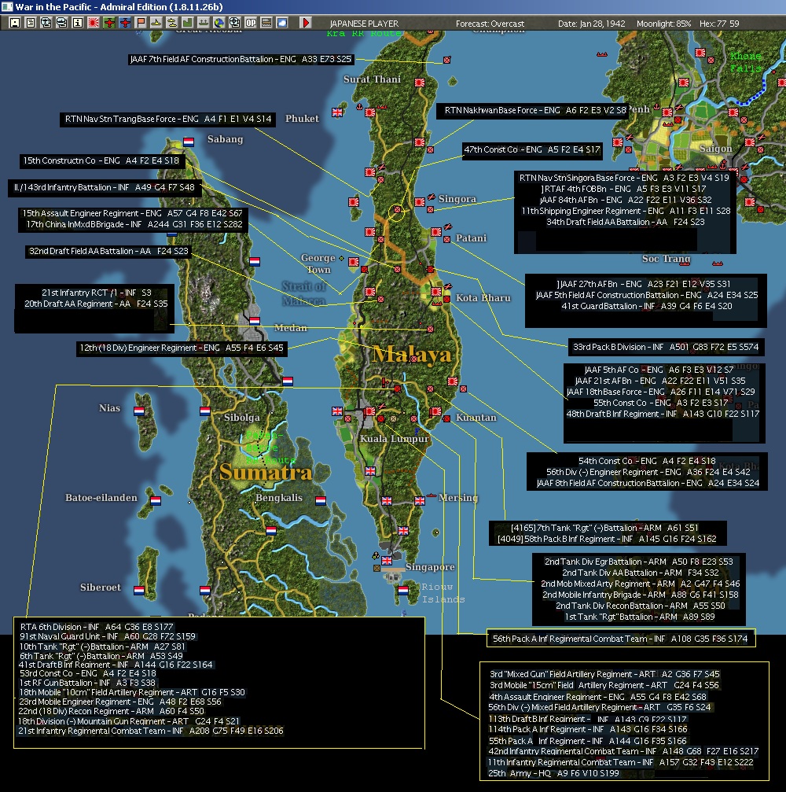The width and height of the screenshot is (786, 792).
Task: Click the road and rail toolbar icon
Action: click(x=266, y=23)
